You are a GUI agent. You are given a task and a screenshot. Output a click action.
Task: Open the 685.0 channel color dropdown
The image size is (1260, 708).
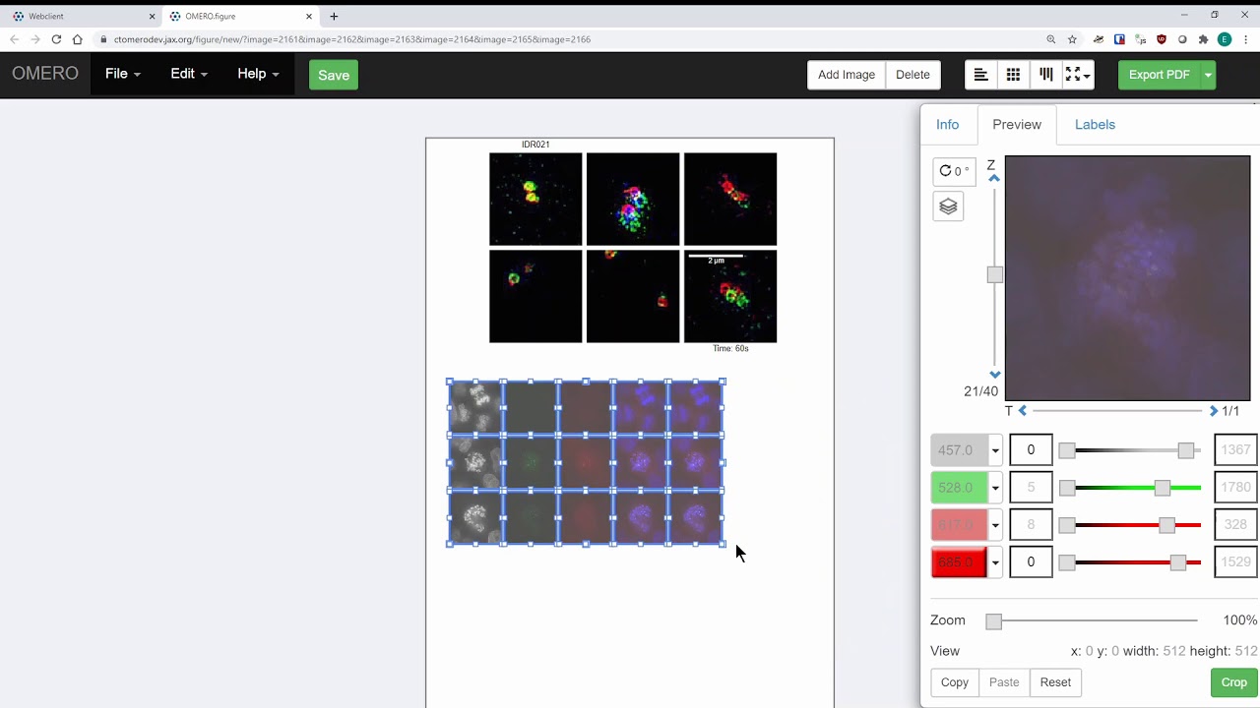[995, 562]
